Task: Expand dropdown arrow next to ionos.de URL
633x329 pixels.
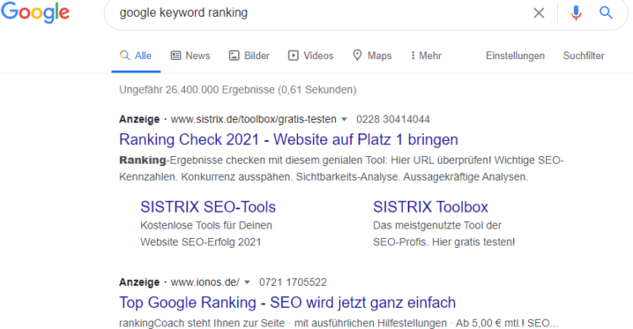Action: click(247, 283)
